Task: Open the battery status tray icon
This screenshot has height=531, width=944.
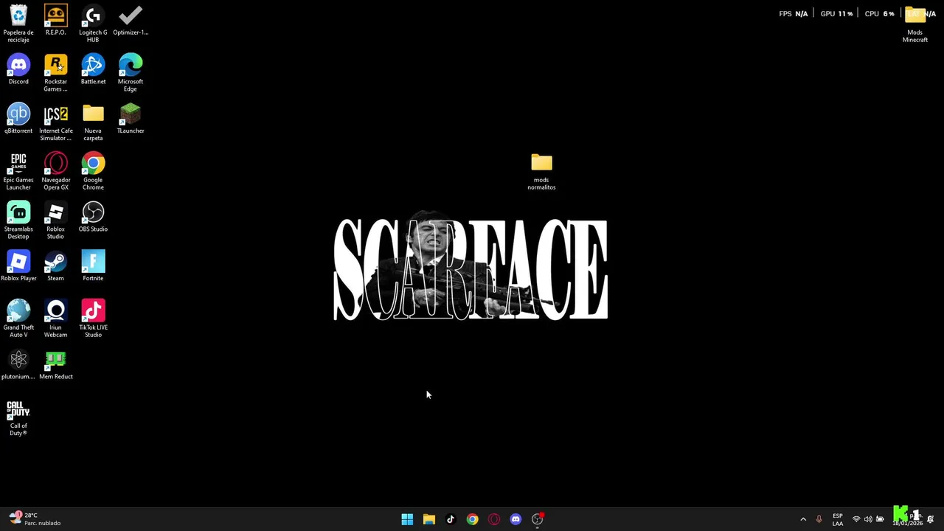Action: tap(880, 519)
